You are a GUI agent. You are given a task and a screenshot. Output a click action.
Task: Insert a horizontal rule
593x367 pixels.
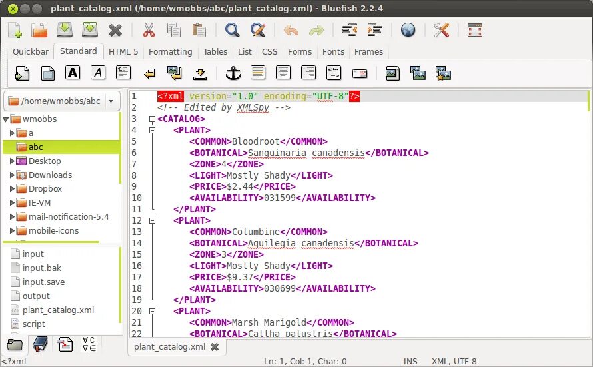(258, 73)
